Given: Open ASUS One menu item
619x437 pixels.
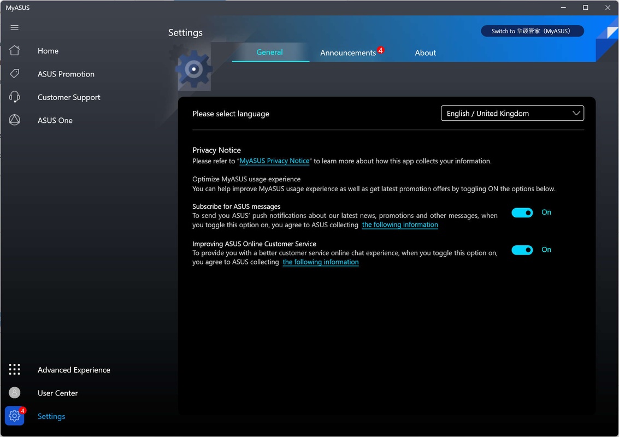Looking at the screenshot, I should (55, 120).
